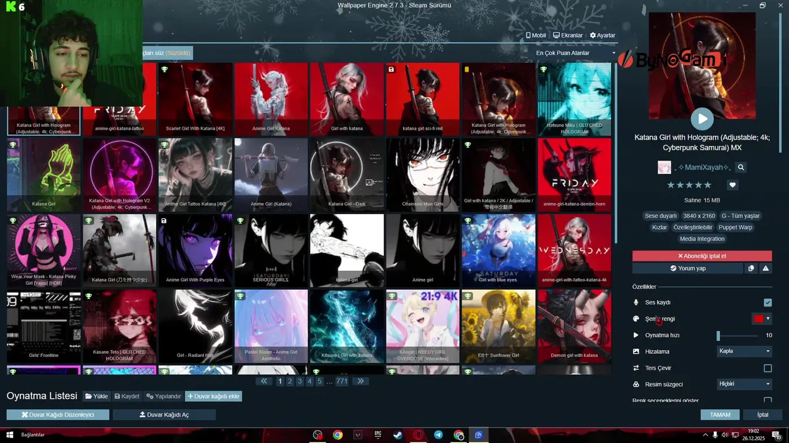Open Steam from the taskbar

398,434
